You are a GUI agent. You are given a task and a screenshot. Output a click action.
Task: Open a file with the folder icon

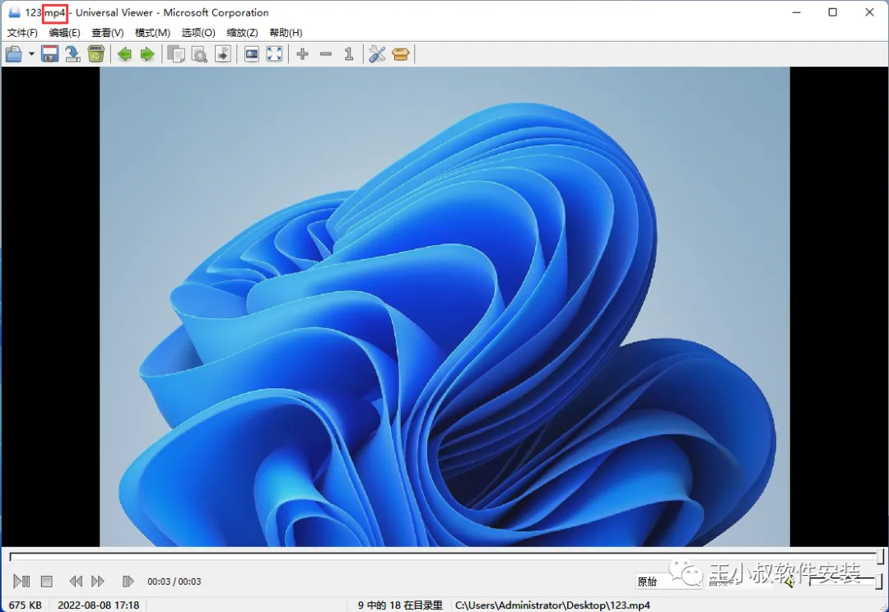tap(14, 54)
